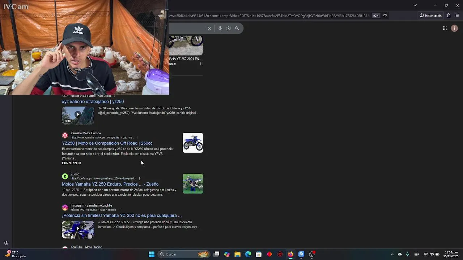Viewport: 463px width, 260px height.
Task: Open the Zueño site favicon
Action: click(65, 176)
